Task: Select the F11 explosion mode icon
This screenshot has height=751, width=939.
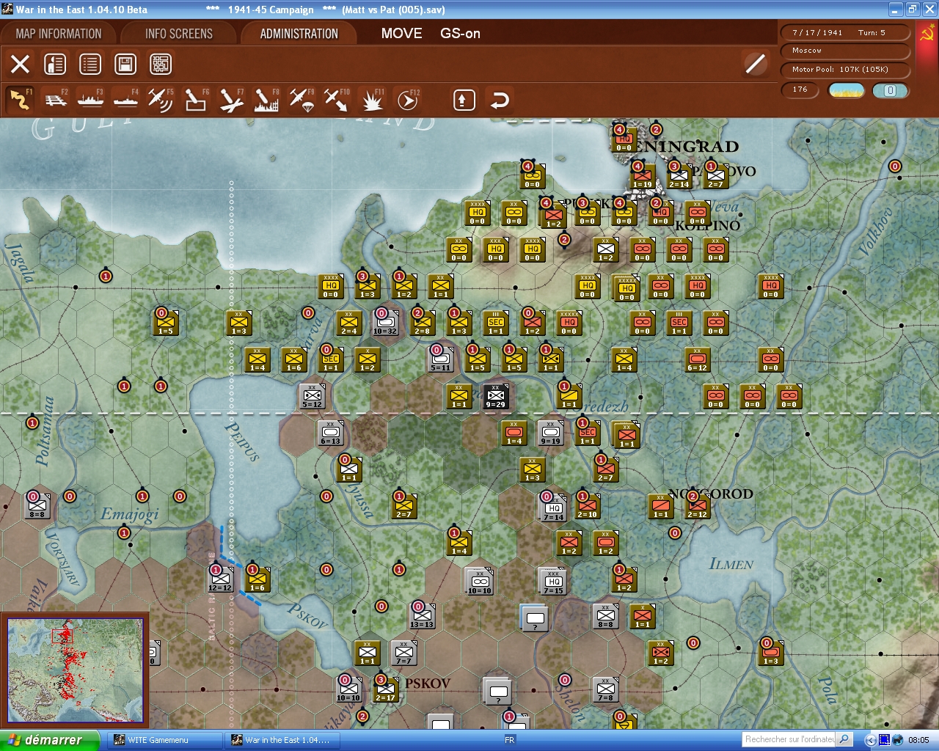Action: click(x=372, y=100)
